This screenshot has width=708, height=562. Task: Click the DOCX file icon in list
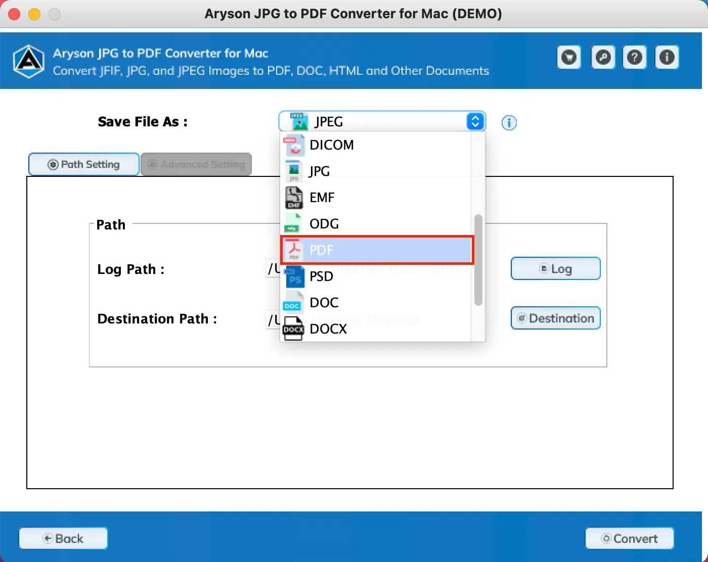293,329
